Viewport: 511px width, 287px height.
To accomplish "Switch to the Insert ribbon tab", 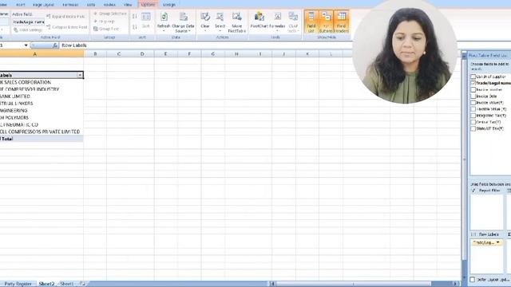I will pos(21,5).
